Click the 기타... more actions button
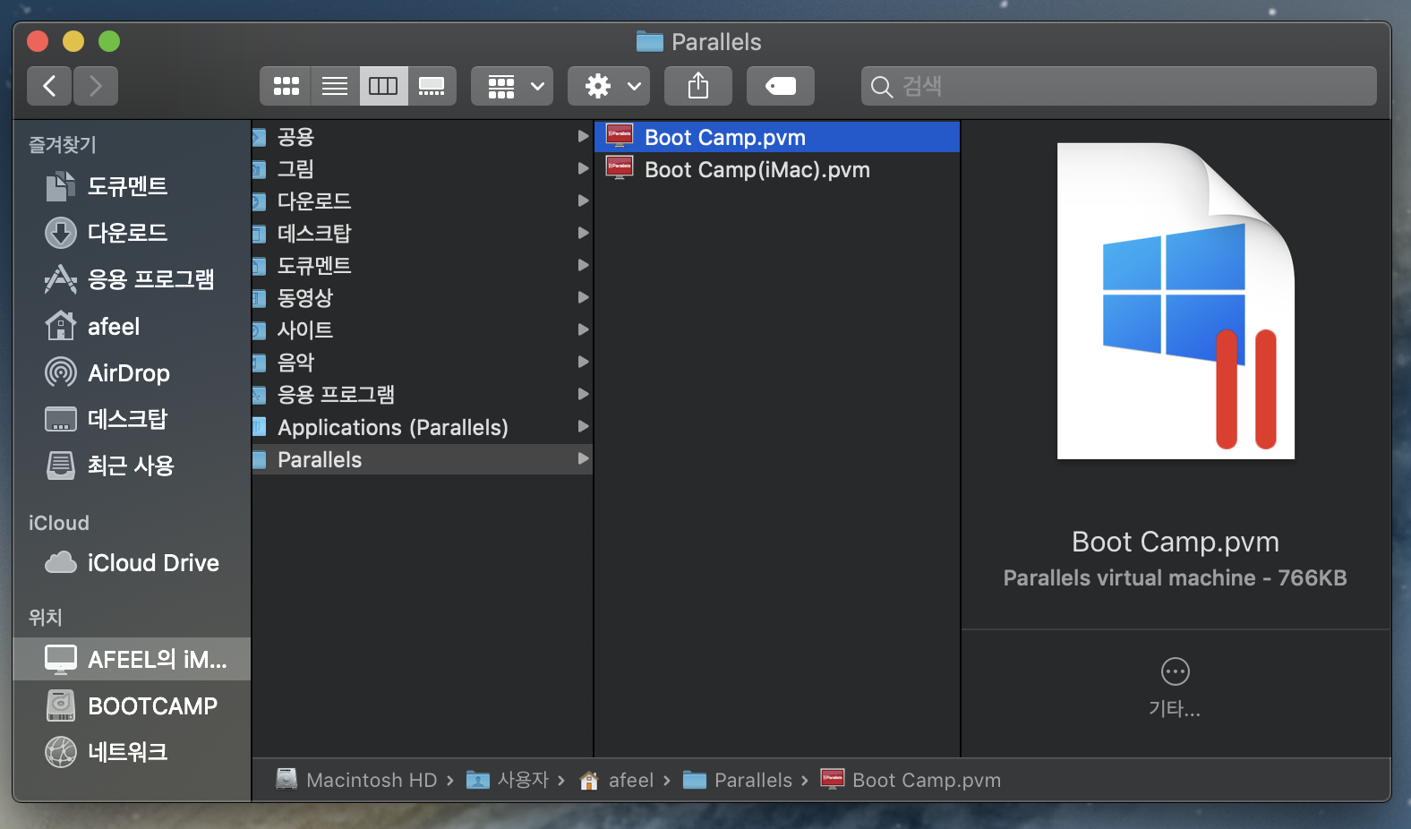The height and width of the screenshot is (829, 1411). coord(1175,688)
